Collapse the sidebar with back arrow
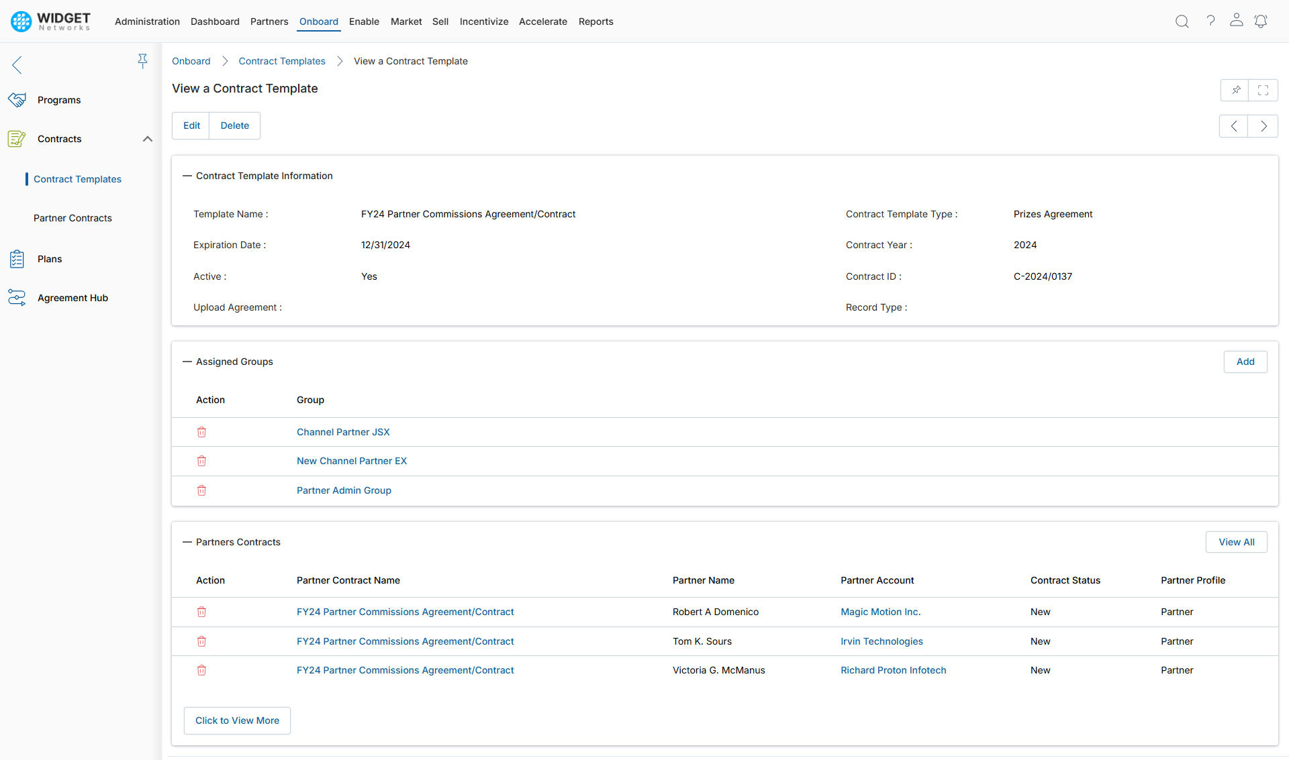Image resolution: width=1289 pixels, height=760 pixels. click(17, 65)
